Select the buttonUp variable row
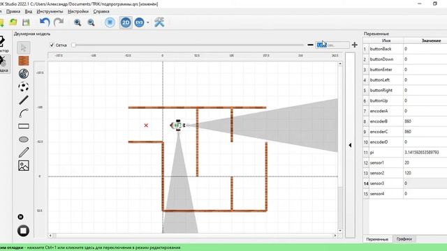 [x=405, y=100]
